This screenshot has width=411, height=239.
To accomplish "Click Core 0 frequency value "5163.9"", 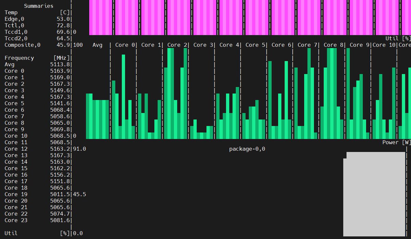I will click(60, 71).
